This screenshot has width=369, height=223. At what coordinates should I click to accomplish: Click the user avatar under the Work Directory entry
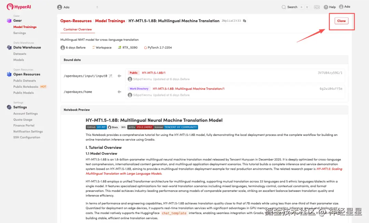130,95
